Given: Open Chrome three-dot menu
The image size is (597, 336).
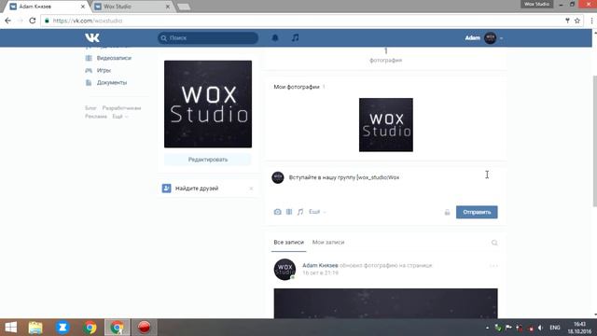Looking at the screenshot, I should pos(591,21).
